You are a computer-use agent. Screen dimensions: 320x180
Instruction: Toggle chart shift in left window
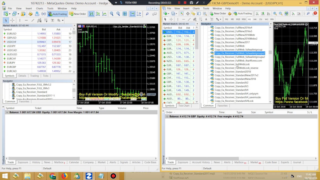(139, 14)
